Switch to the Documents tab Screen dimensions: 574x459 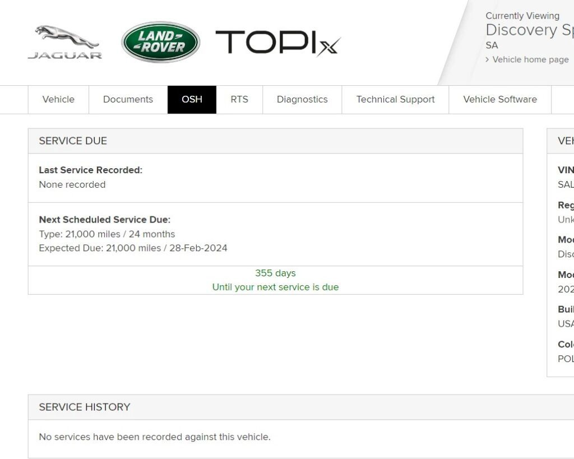point(128,100)
